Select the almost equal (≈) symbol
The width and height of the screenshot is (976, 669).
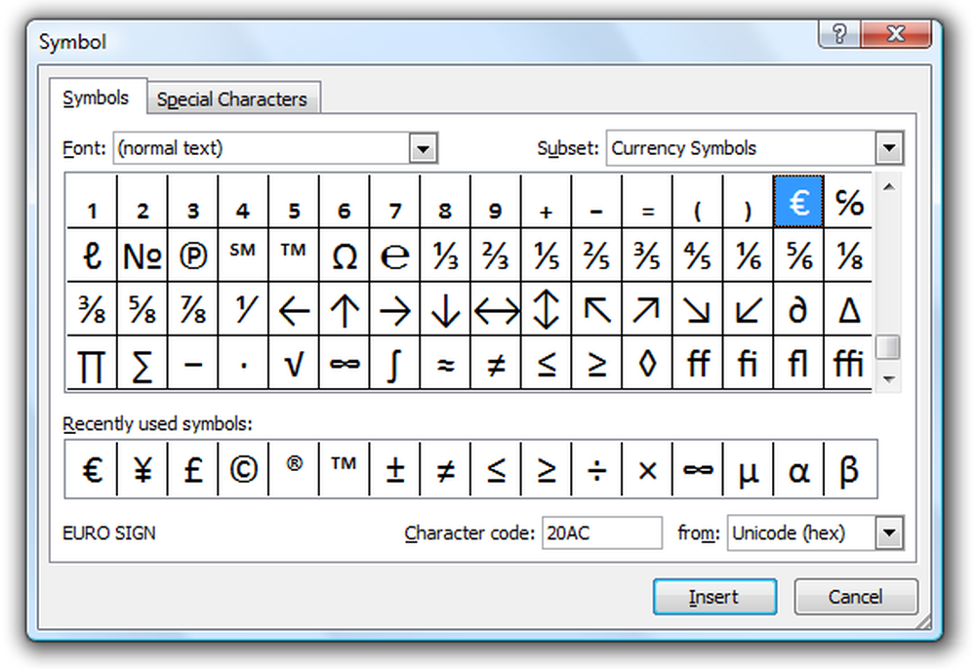click(445, 363)
